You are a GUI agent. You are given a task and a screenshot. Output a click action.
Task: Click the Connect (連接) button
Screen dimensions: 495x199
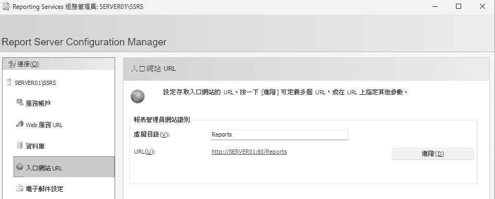click(x=59, y=64)
